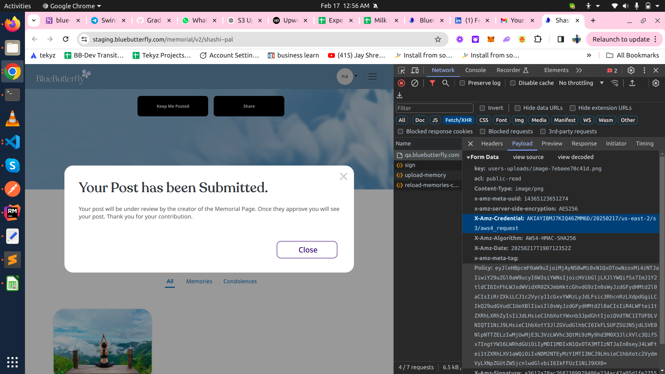Stop recording network log
This screenshot has height=374, width=665.
tap(401, 83)
